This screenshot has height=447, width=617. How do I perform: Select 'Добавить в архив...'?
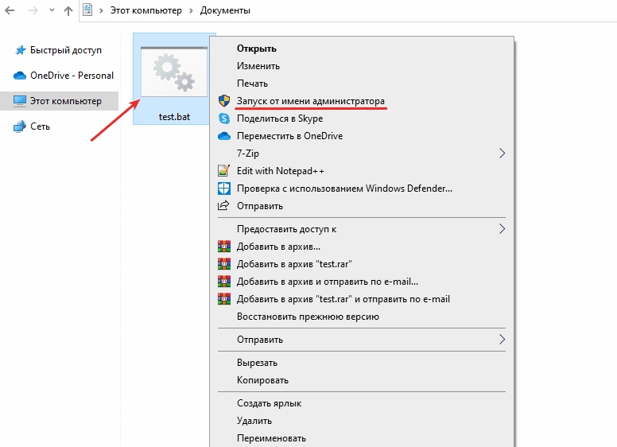click(x=278, y=247)
